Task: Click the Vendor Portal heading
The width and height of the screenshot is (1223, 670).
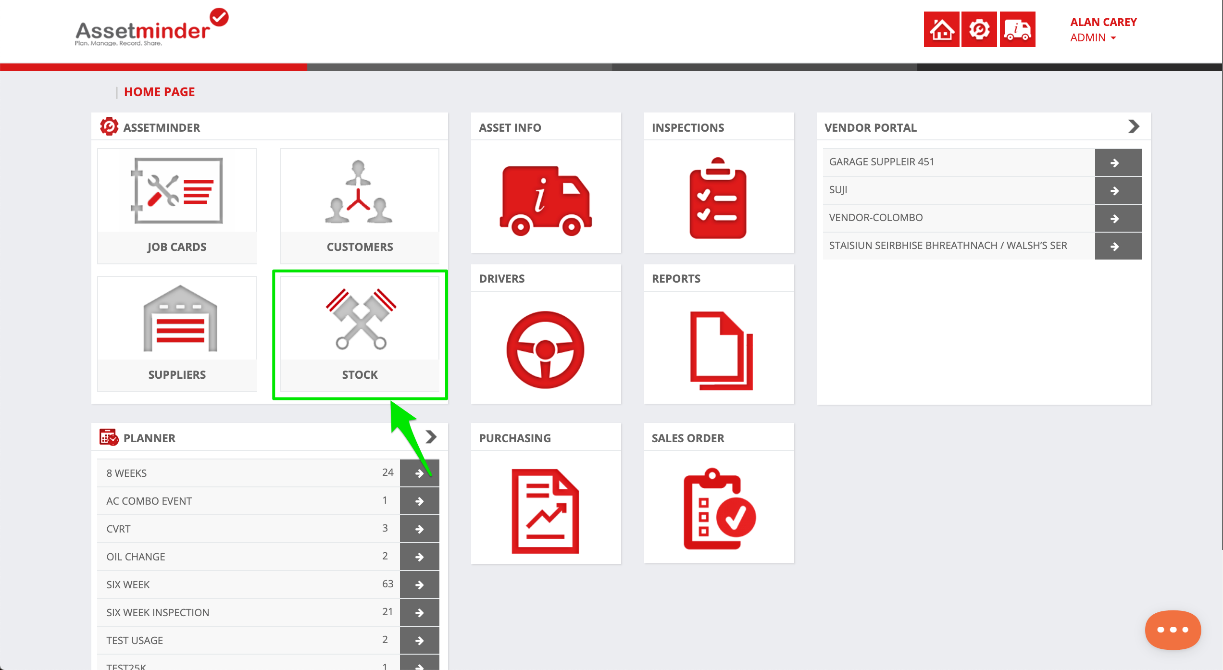Action: 871,127
